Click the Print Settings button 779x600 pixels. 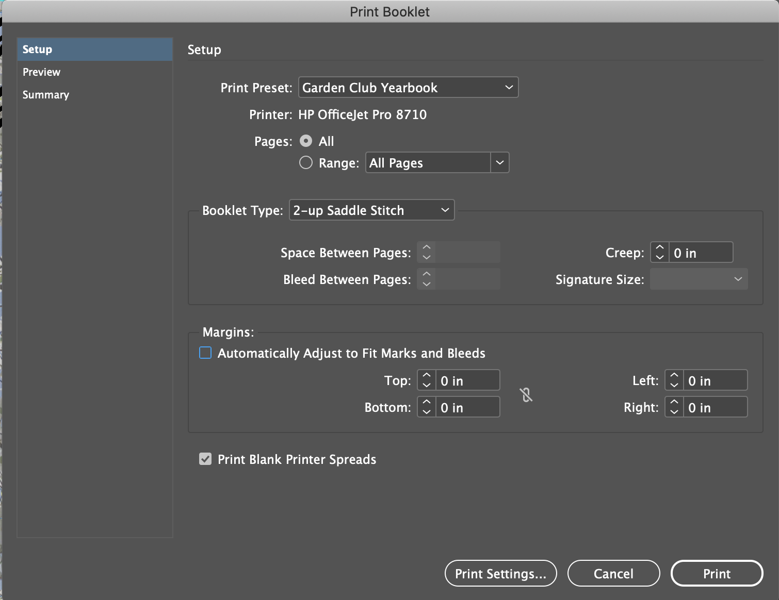(500, 573)
